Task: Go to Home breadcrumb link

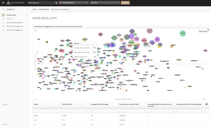Action: pos(34,9)
